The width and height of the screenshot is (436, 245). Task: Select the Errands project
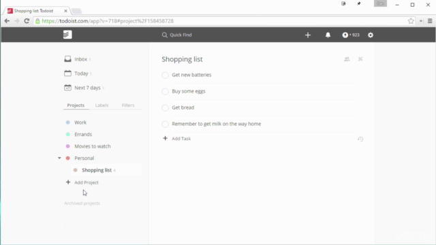(x=83, y=135)
